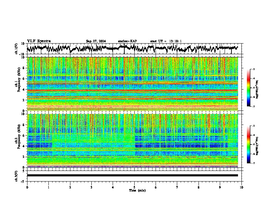Click the "-3" label on the ch.2 color scale
Image resolution: width=272 pixels, height=210 pixels.
tap(253, 126)
